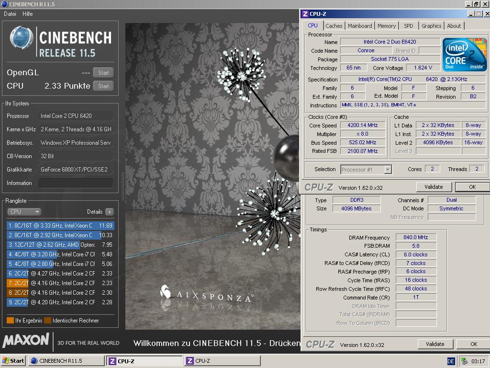Click the Details arrow icon in Rangliste

click(110, 212)
